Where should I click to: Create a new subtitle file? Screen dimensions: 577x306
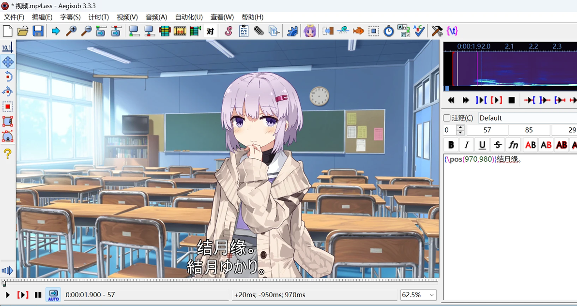(8, 31)
